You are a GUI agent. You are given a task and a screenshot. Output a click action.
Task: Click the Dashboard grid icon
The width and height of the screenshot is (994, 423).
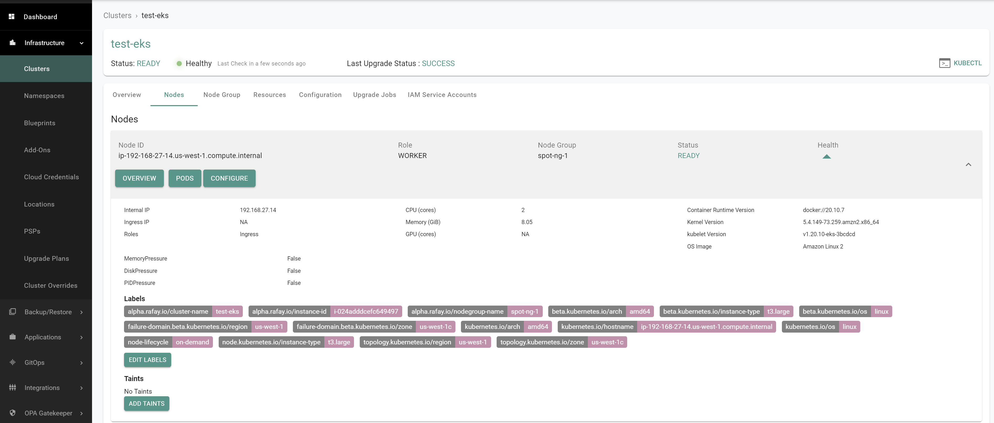coord(12,17)
